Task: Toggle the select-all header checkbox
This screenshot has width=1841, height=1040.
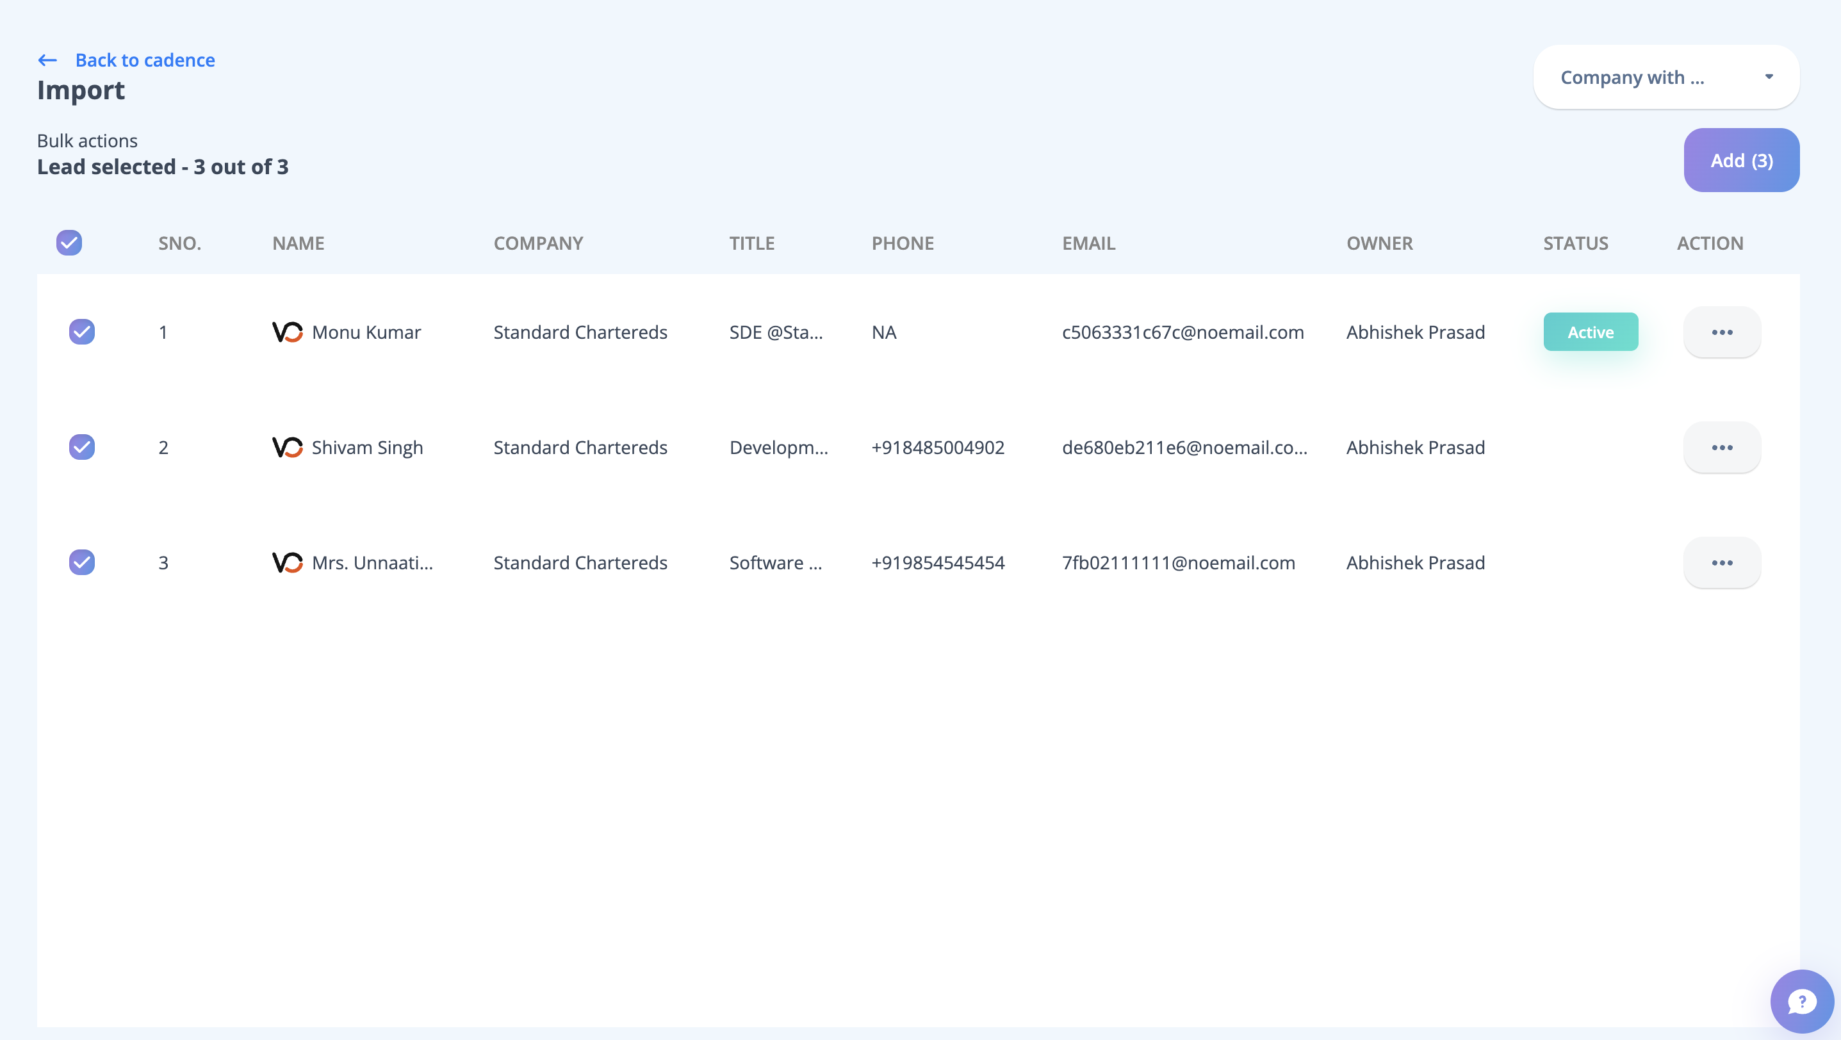Action: 69,243
